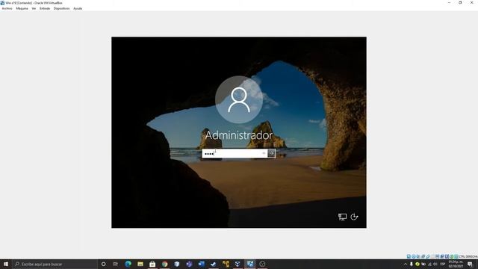Image resolution: width=478 pixels, height=269 pixels.
Task: Open the Máquina menu
Action: (x=22, y=8)
